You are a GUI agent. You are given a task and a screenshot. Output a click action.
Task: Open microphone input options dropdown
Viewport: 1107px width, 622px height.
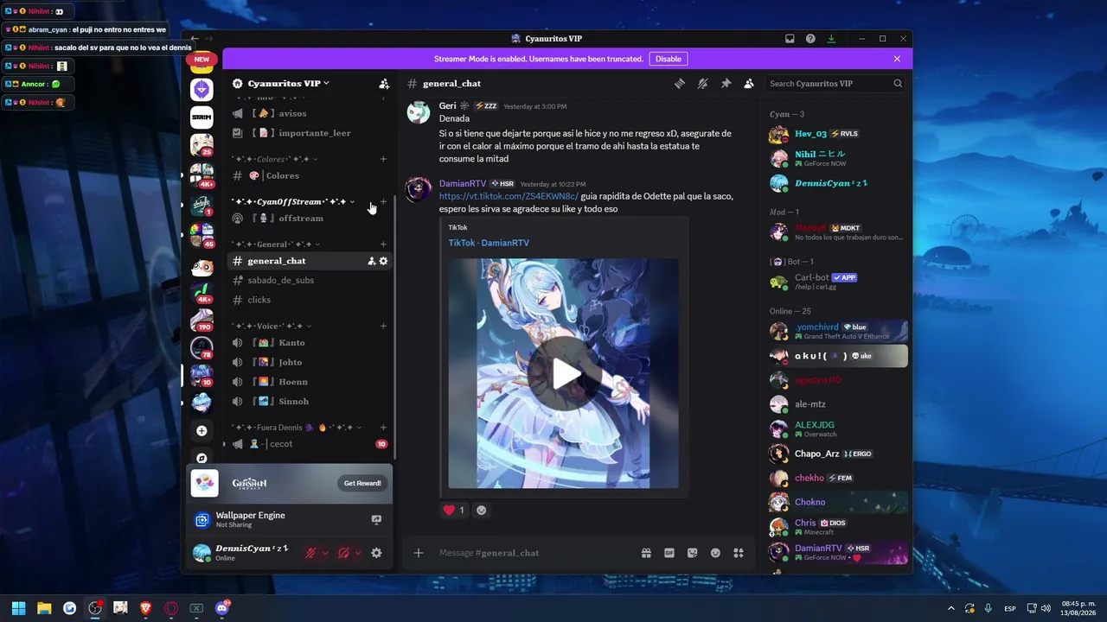325,553
